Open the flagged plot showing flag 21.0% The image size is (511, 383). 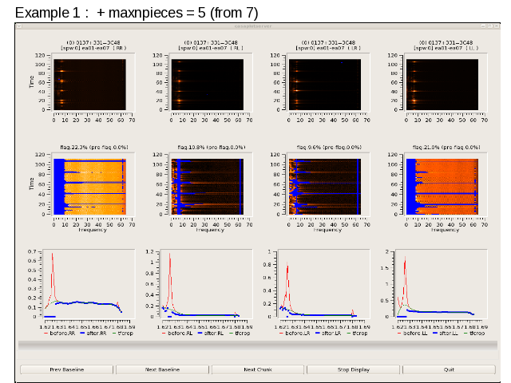click(442, 187)
